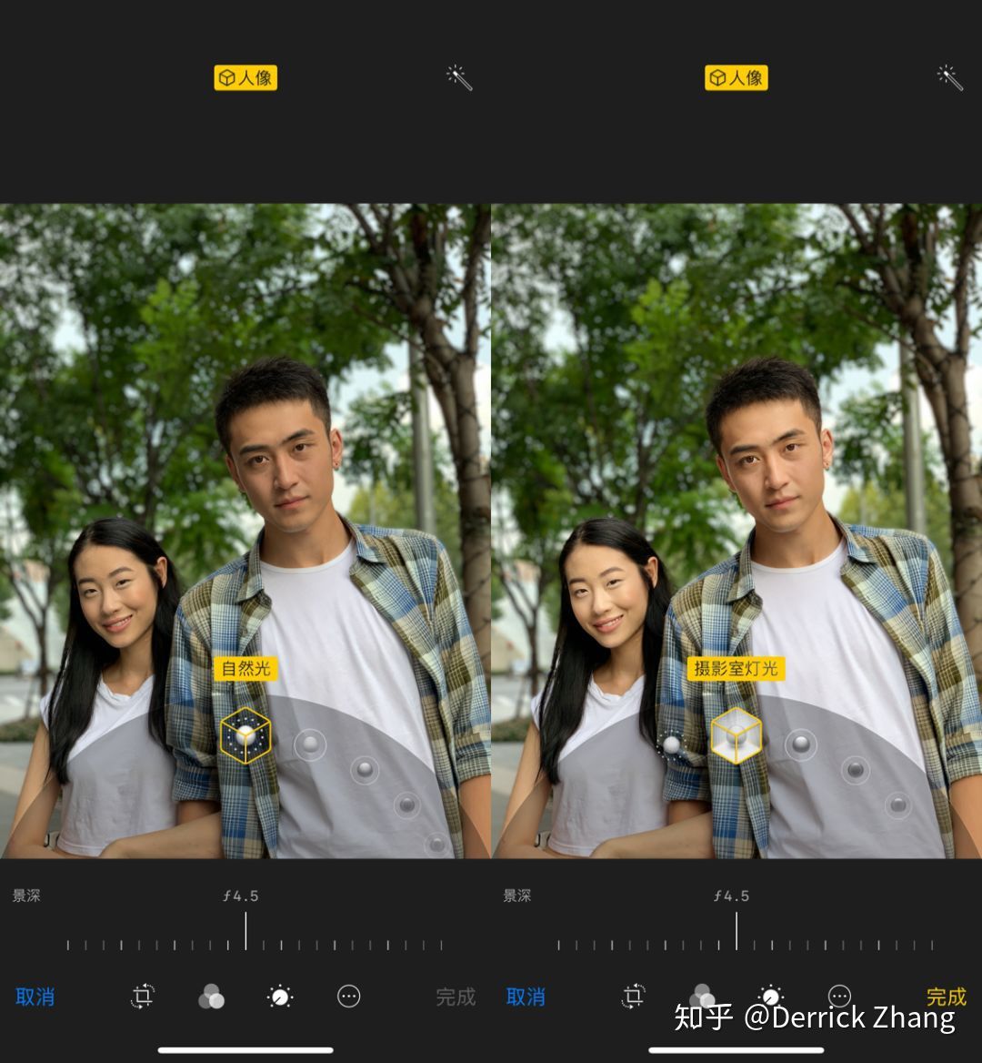Select the studio light cube on right screen
The width and height of the screenshot is (982, 1063).
tap(736, 735)
